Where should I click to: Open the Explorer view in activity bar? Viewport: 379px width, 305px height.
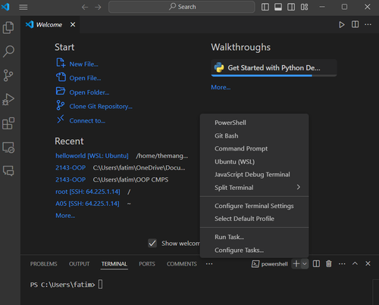point(8,27)
